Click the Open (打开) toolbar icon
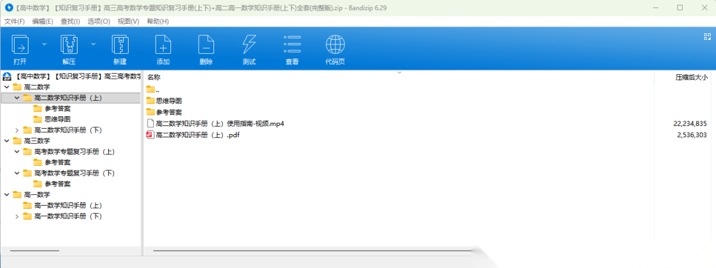Screen dimensions: 716x268 click(x=21, y=45)
